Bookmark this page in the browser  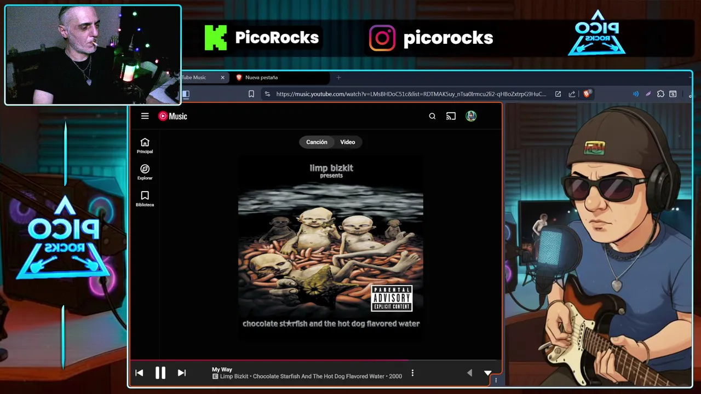[251, 94]
